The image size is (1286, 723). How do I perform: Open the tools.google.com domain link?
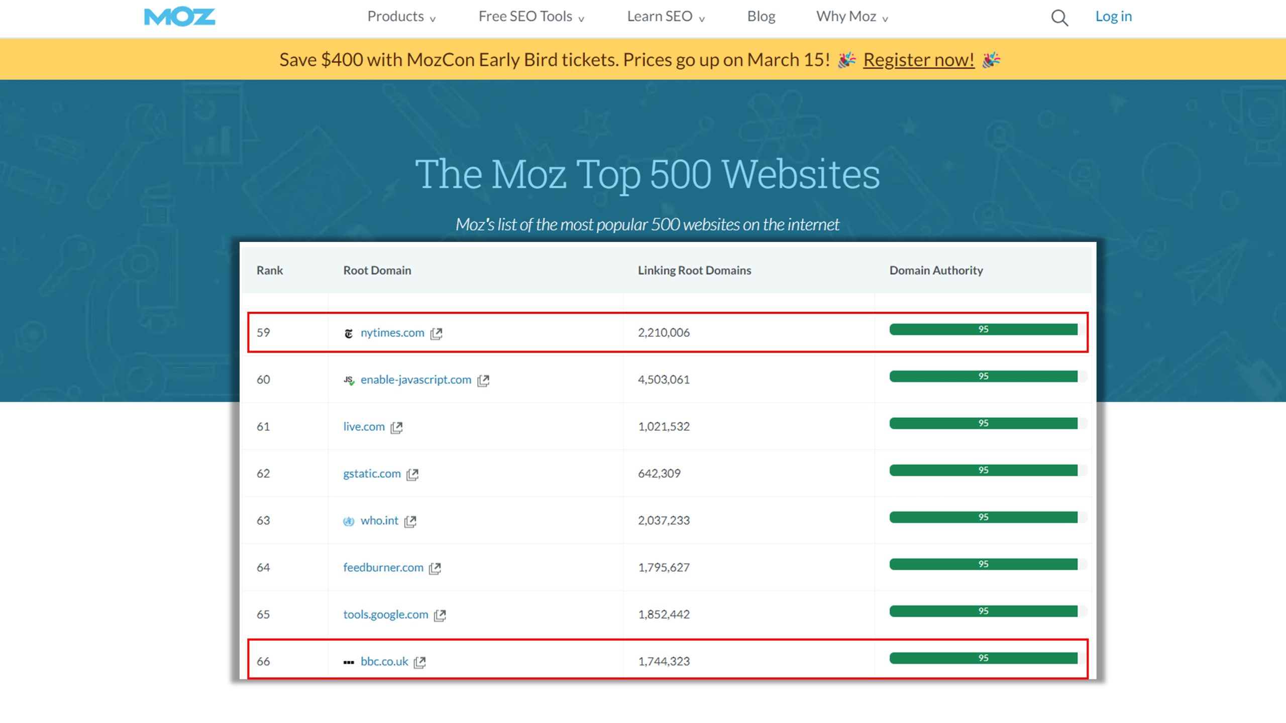386,614
